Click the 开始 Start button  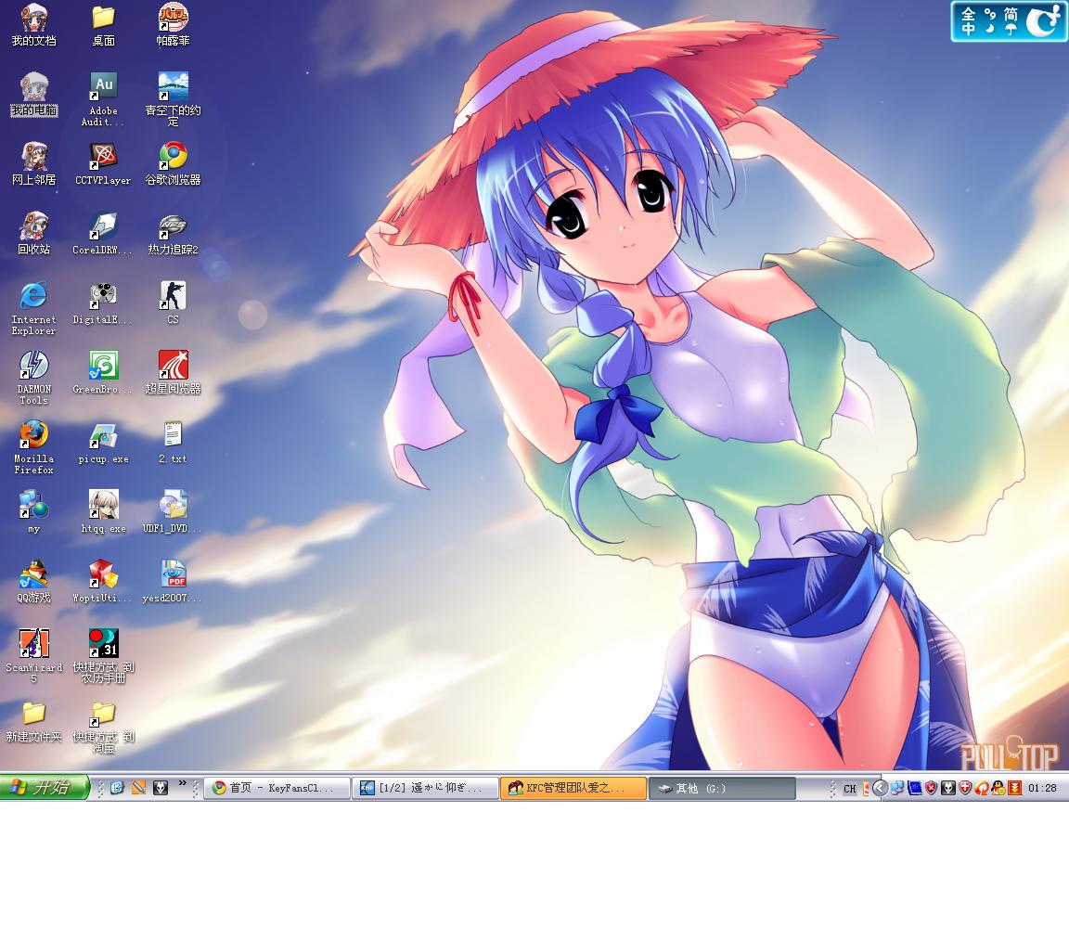45,788
